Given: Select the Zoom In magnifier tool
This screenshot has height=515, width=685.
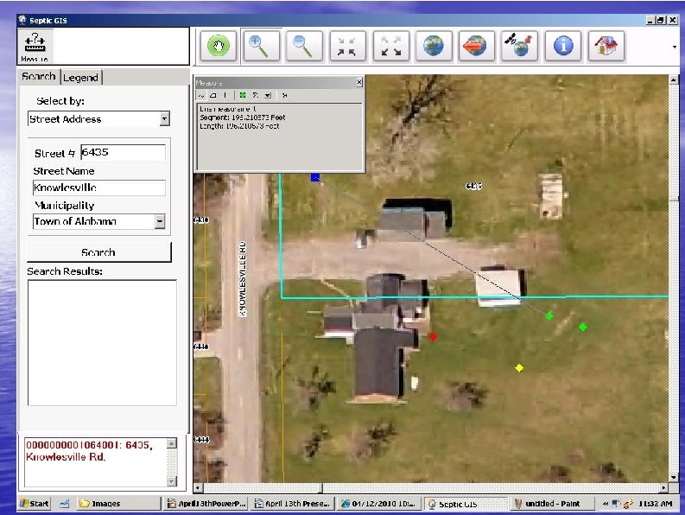Looking at the screenshot, I should point(260,46).
